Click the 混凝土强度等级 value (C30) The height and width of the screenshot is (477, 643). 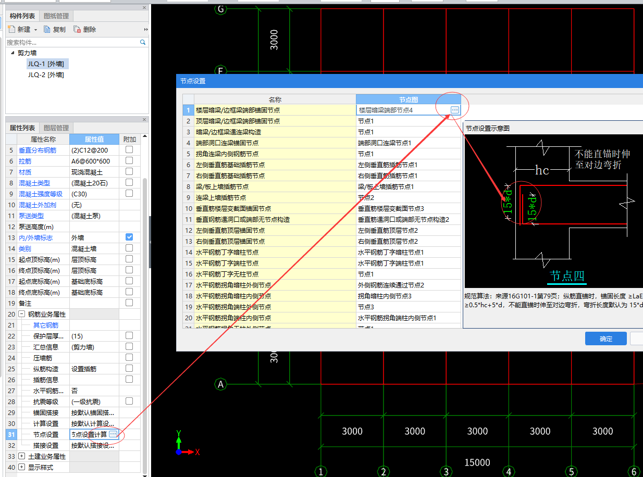point(94,194)
